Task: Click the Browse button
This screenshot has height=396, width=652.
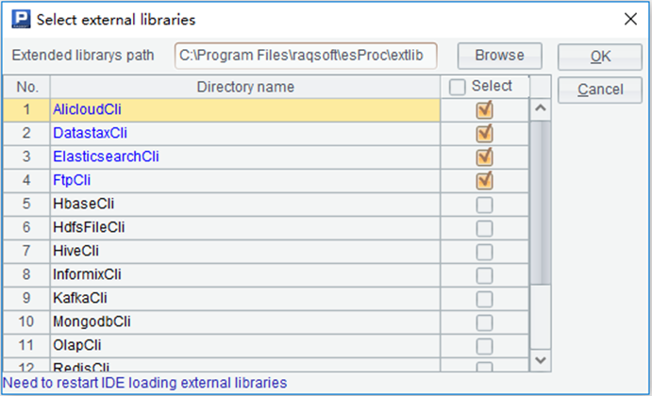Action: pyautogui.click(x=499, y=56)
